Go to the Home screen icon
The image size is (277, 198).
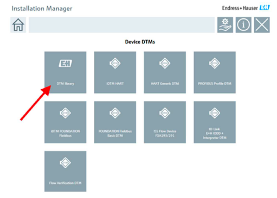coord(18,25)
